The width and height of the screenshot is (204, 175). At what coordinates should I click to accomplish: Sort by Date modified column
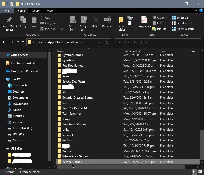[x=140, y=51]
